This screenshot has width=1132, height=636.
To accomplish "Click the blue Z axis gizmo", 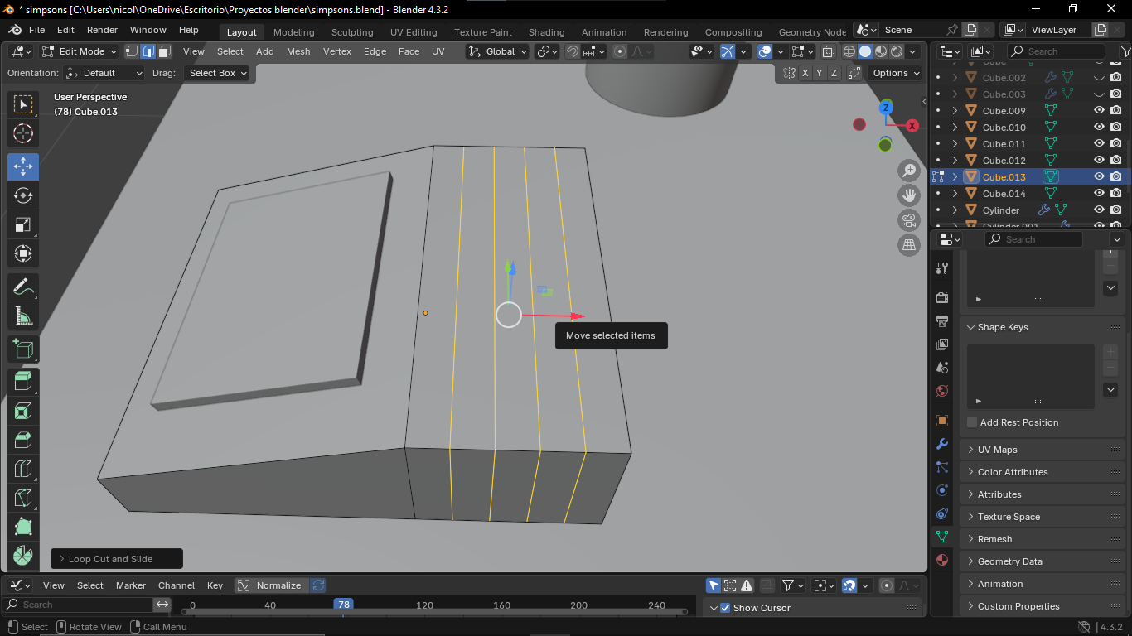I will click(x=886, y=108).
